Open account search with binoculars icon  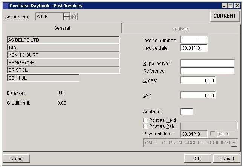pos(74,17)
